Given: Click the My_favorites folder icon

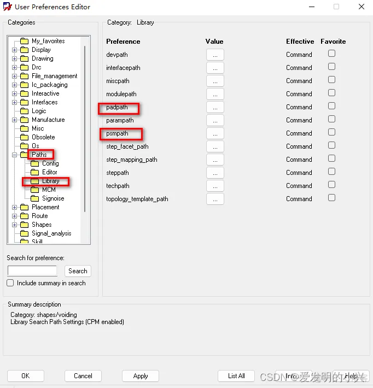Looking at the screenshot, I should [x=24, y=41].
